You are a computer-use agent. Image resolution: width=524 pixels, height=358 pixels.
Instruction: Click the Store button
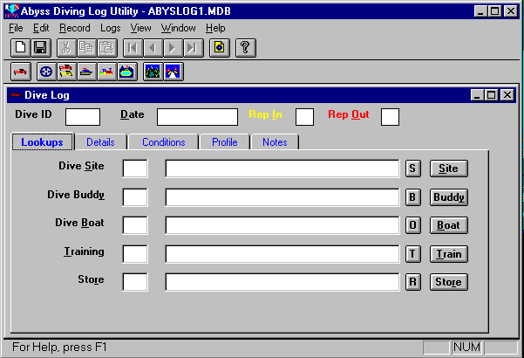[x=448, y=282]
